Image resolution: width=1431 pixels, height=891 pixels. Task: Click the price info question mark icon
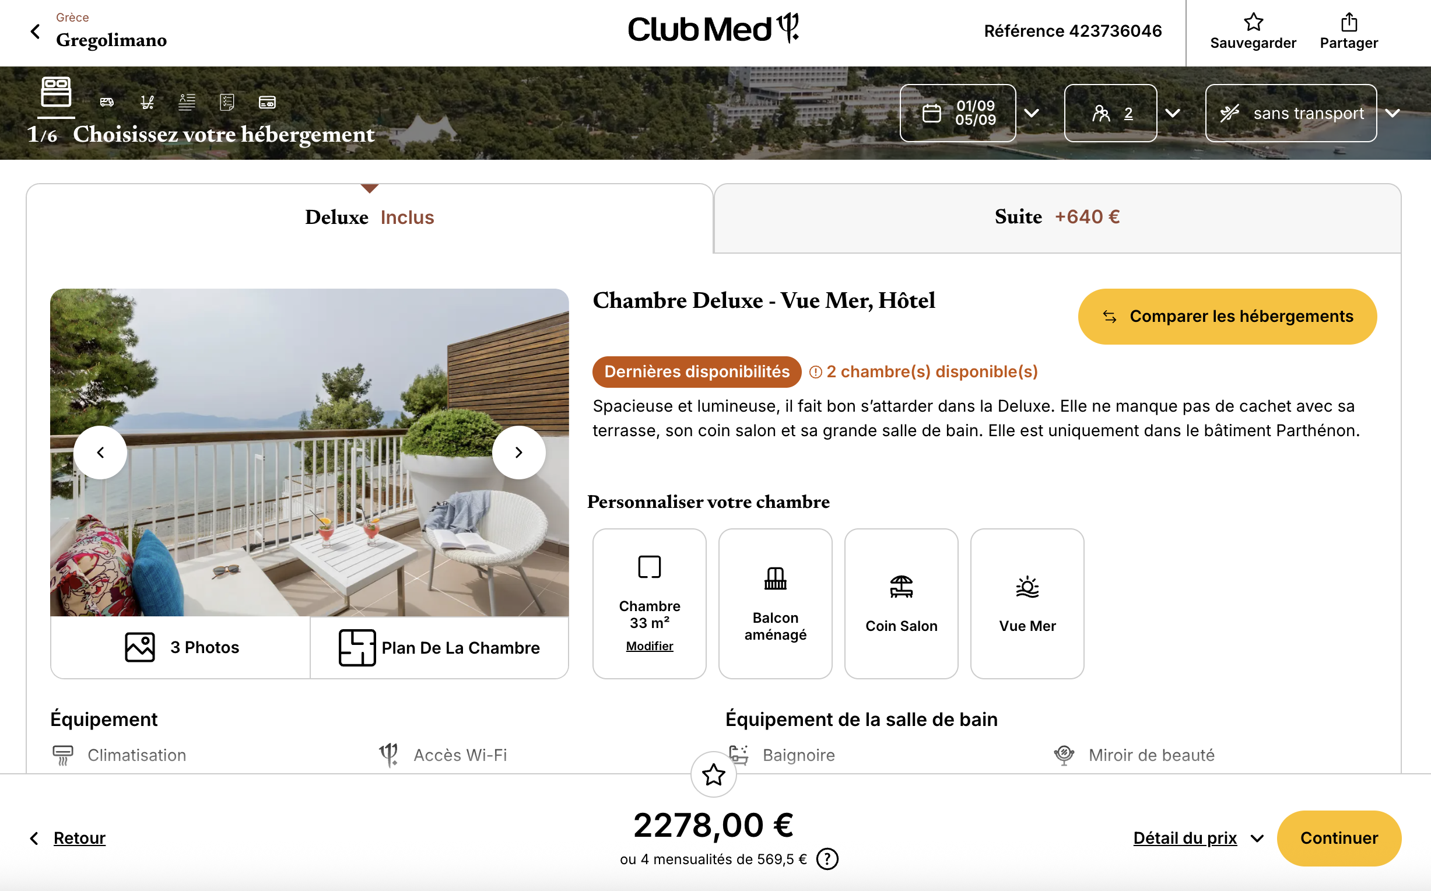click(827, 859)
